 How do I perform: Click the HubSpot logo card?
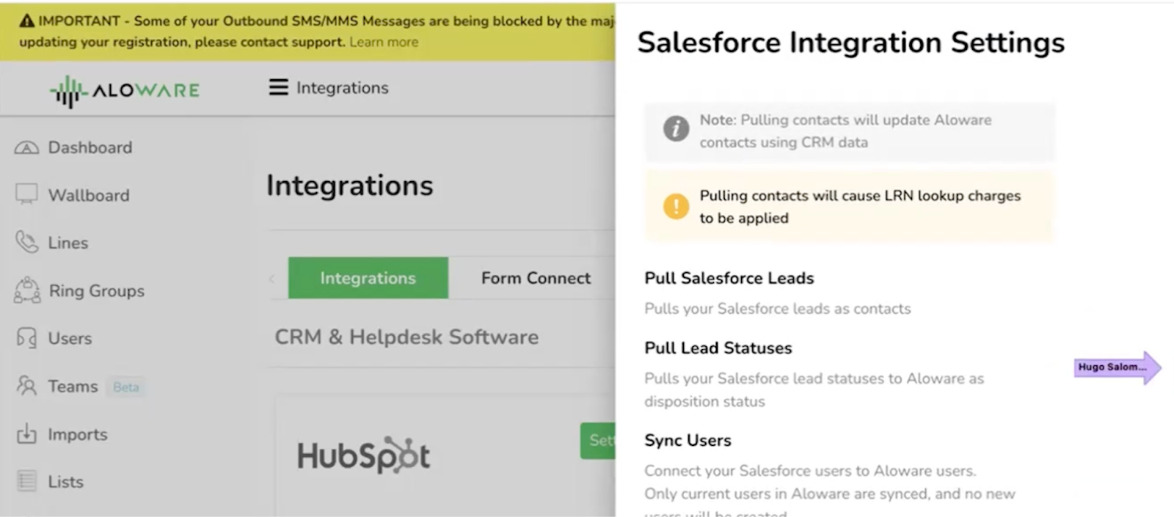(363, 455)
